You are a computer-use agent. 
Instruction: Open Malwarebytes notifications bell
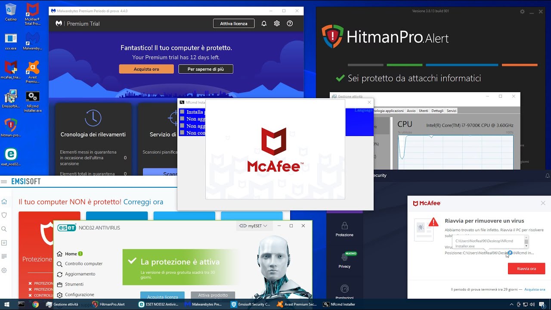pos(264,24)
